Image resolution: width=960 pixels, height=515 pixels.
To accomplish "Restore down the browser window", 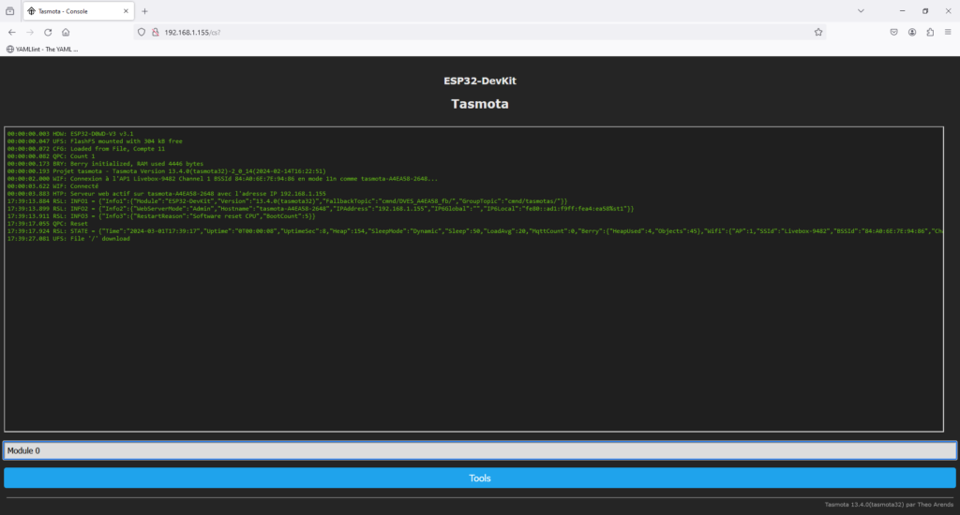I will click(925, 11).
